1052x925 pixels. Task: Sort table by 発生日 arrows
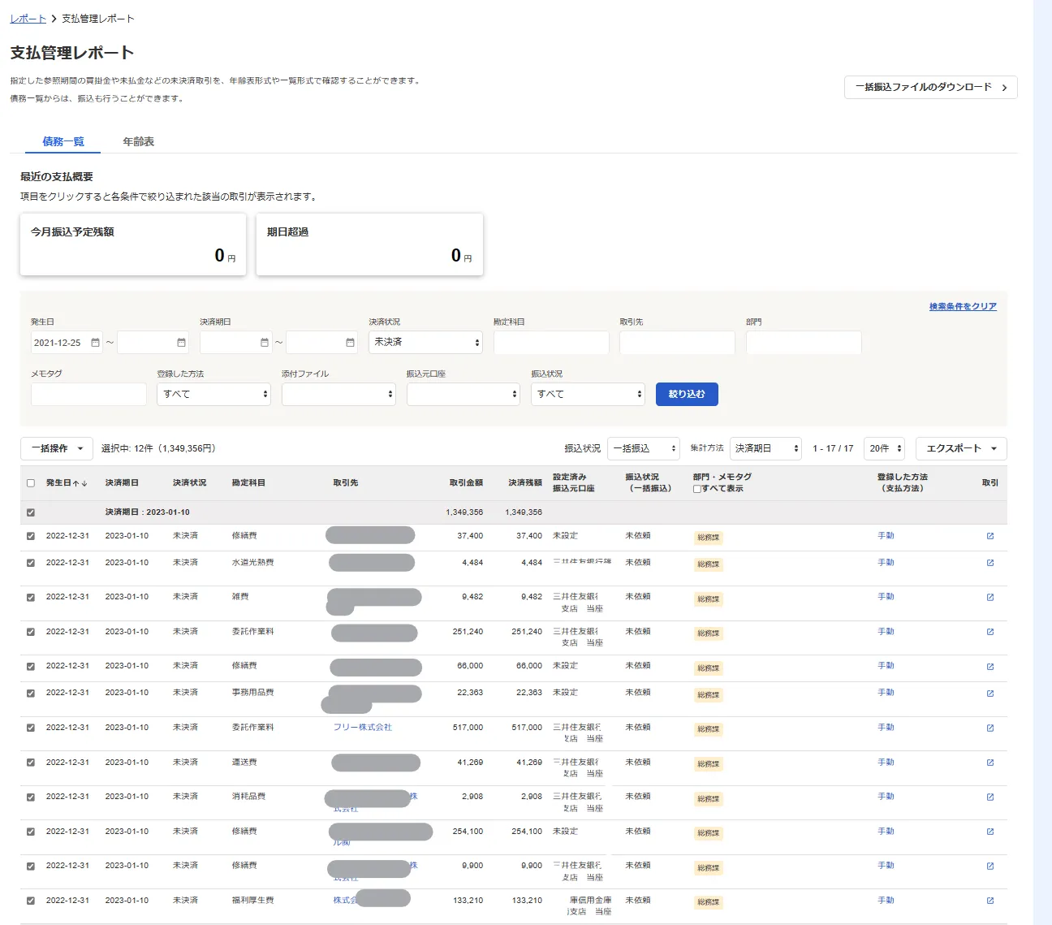(x=80, y=483)
